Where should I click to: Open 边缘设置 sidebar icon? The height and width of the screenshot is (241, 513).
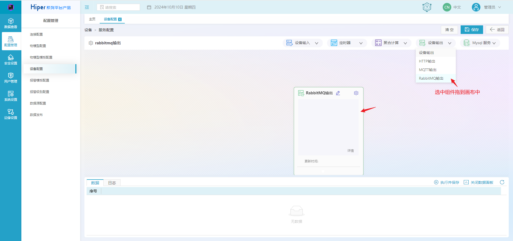pos(11,114)
